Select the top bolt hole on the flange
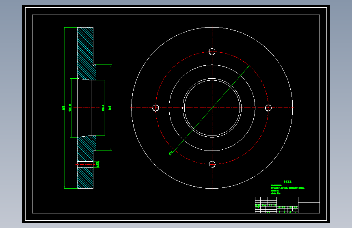Screen dimensions: 352x228 click(212, 52)
